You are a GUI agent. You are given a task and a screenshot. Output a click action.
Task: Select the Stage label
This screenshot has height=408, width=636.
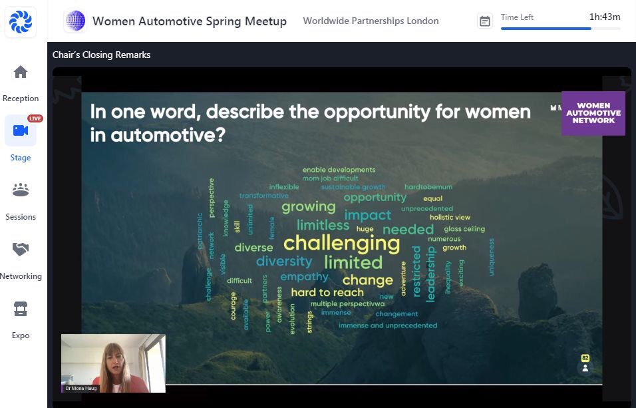[x=21, y=158]
